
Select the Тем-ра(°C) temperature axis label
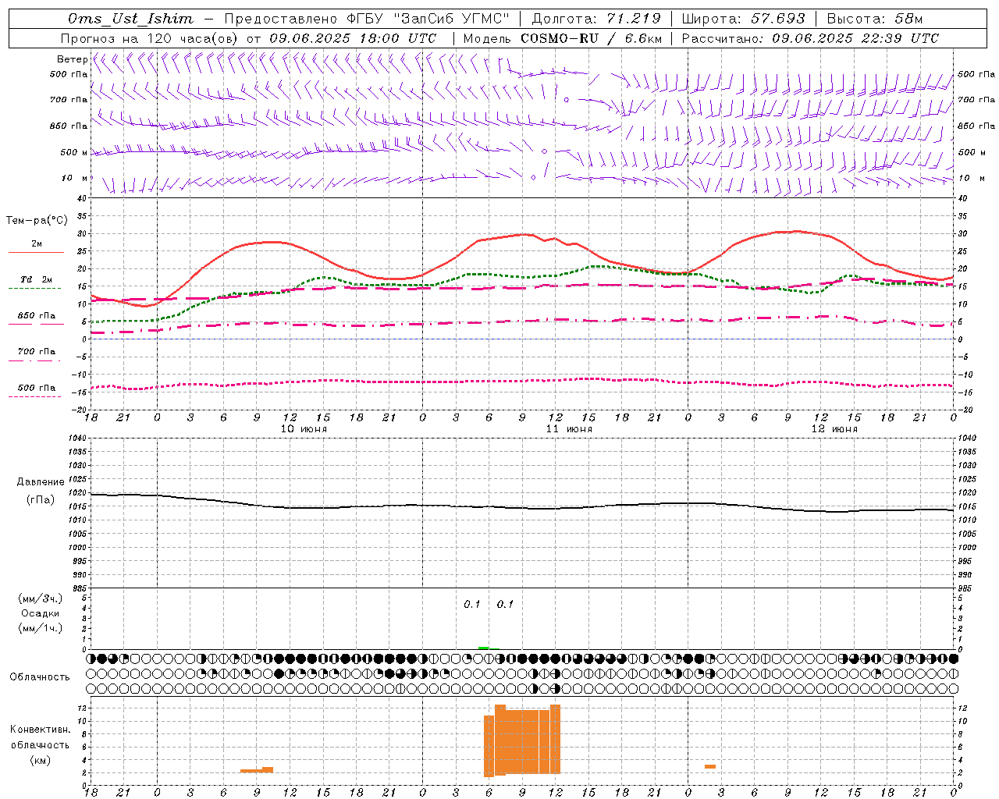37,221
